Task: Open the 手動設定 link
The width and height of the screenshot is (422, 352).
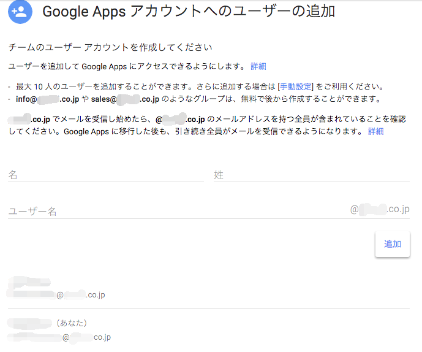Action: (x=295, y=86)
